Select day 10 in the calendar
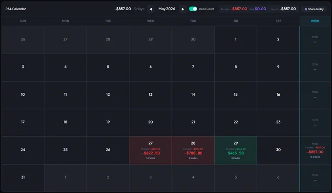Image resolution: width=332 pixels, height=193 pixels. click(x=23, y=95)
